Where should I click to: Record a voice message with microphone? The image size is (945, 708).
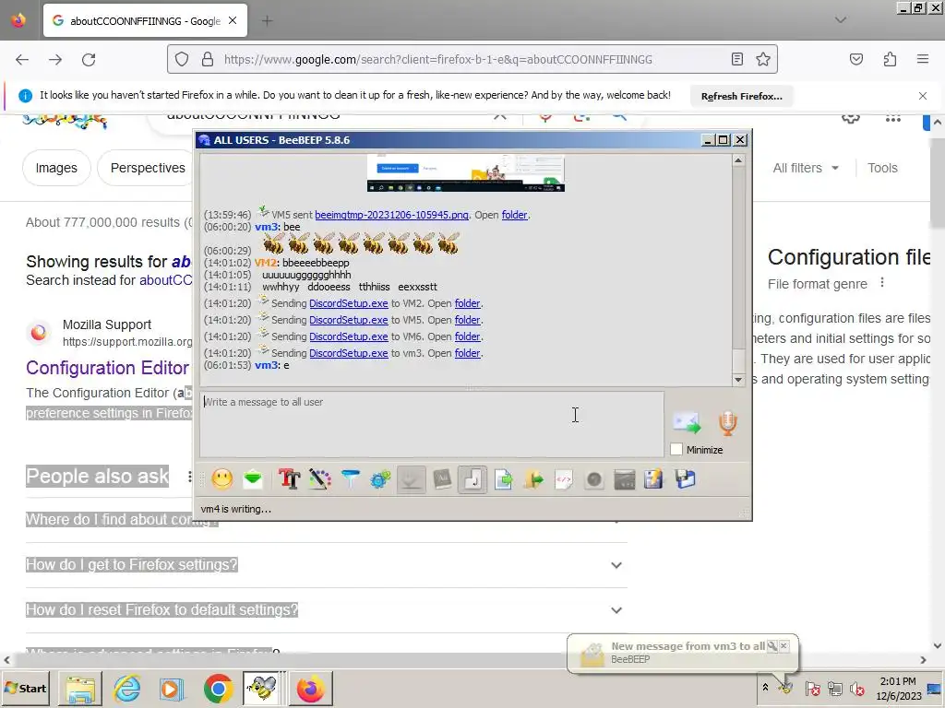(727, 422)
